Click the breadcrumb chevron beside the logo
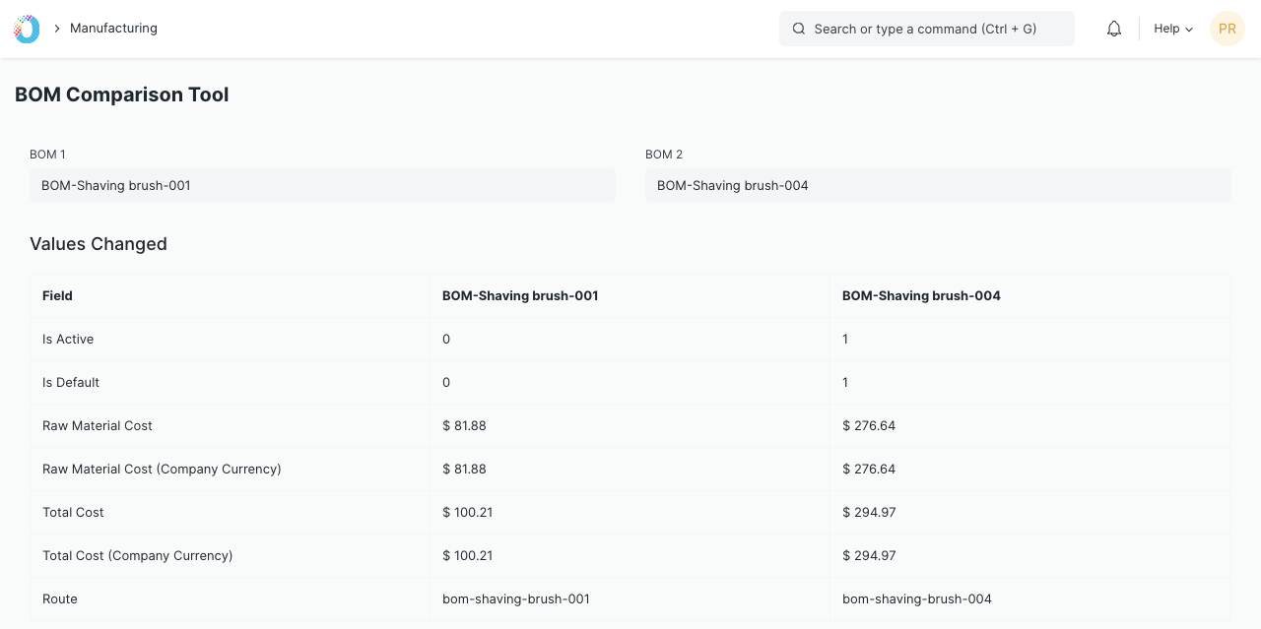 click(x=57, y=29)
